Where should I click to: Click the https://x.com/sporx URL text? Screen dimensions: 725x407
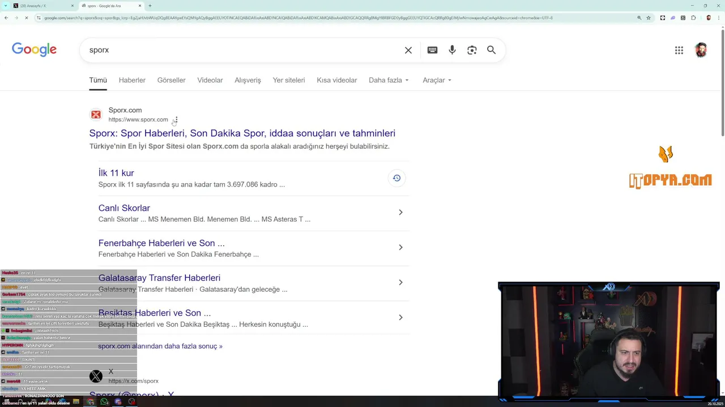pos(134,381)
